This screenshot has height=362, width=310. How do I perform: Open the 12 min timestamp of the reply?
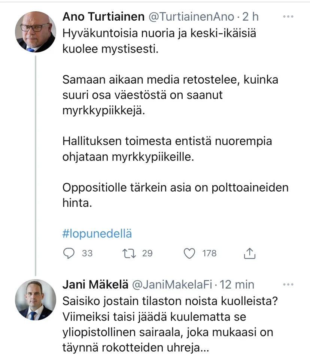point(237,285)
